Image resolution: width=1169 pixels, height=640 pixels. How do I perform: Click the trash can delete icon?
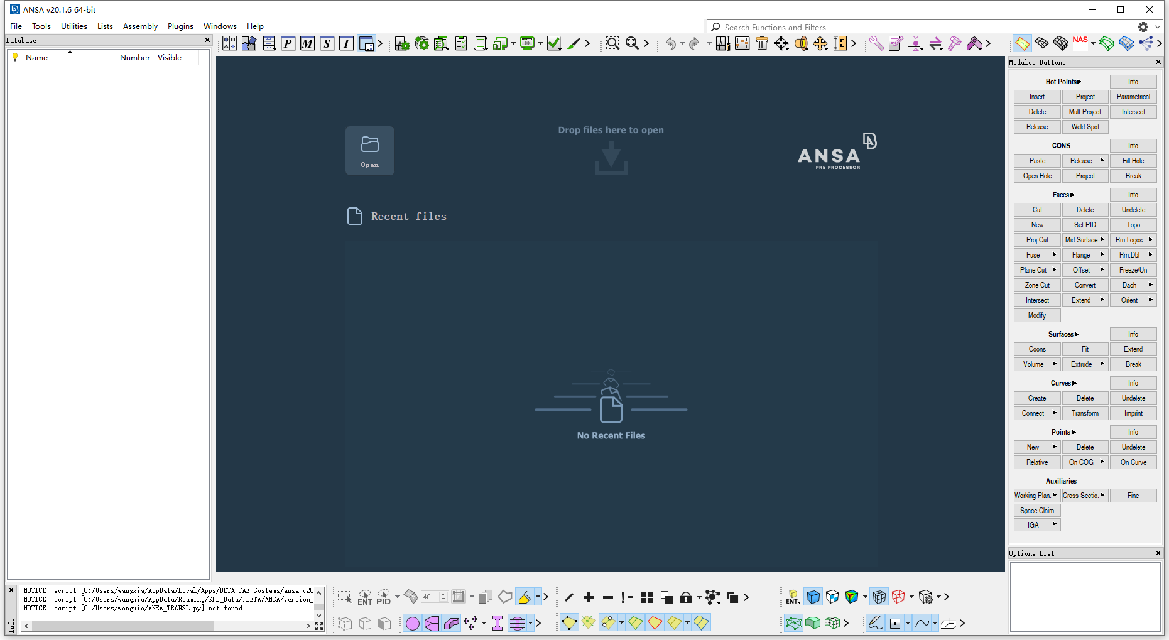[x=762, y=43]
